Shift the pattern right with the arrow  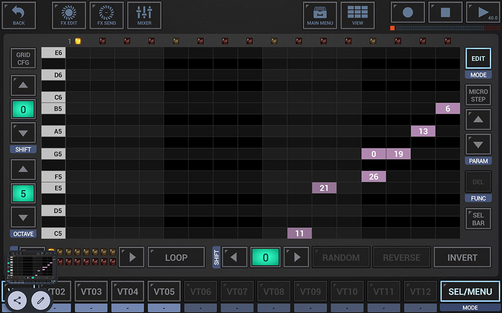pos(296,257)
